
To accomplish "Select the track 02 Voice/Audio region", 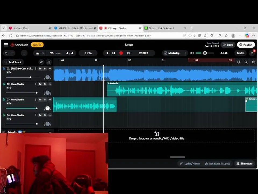I will click(182, 89).
